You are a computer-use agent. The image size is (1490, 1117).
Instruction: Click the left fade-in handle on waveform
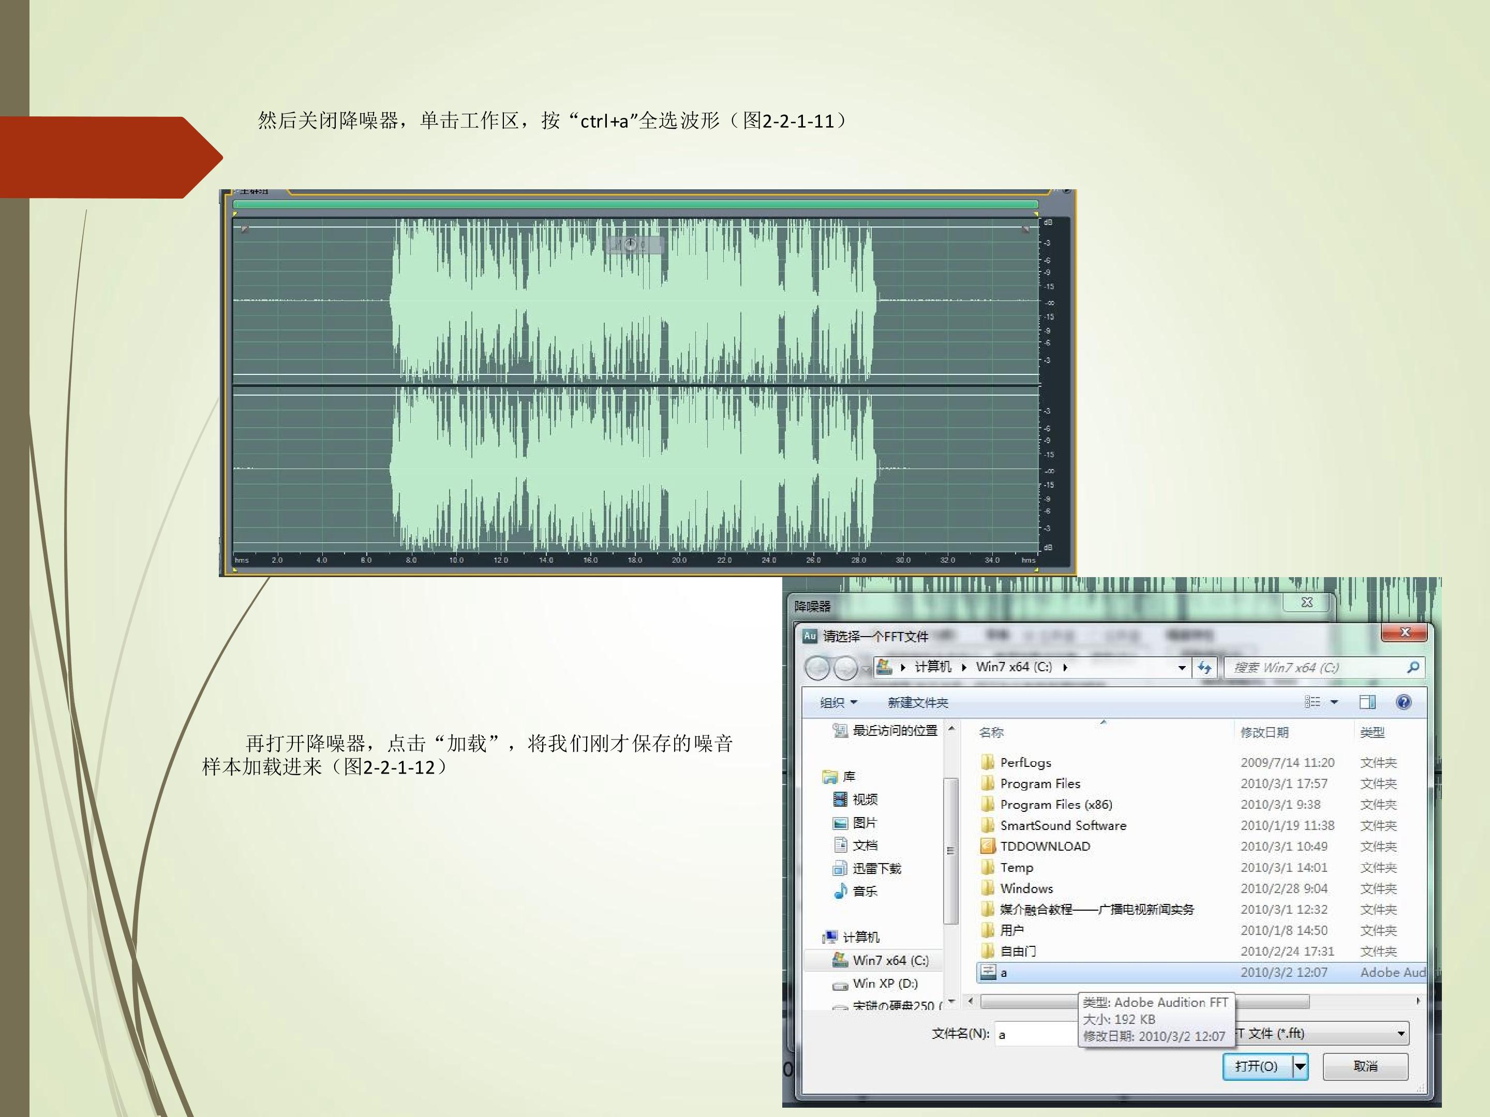coord(245,229)
